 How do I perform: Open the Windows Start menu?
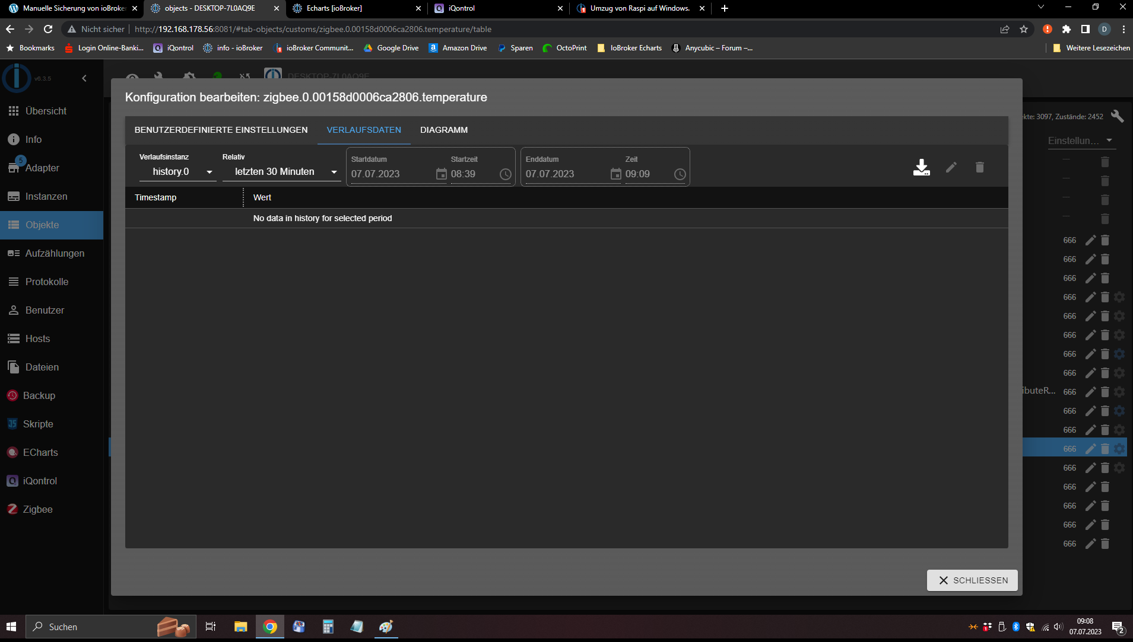click(x=11, y=627)
